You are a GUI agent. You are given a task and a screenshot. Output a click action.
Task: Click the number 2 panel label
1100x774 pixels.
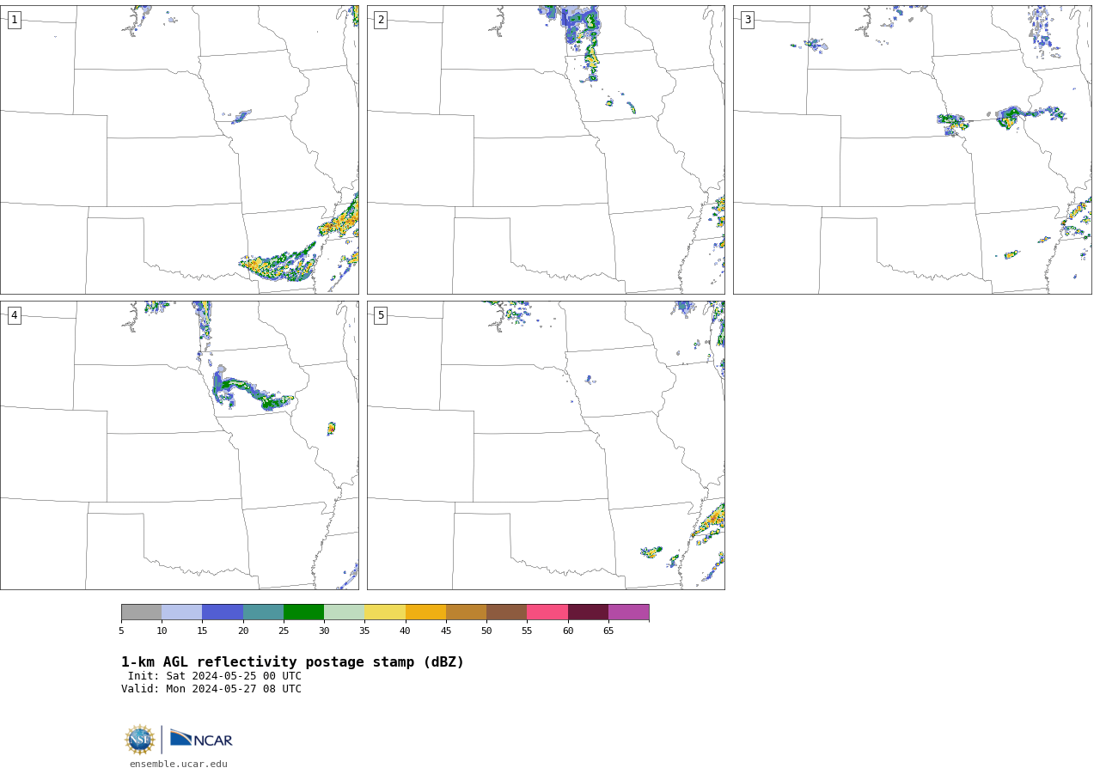pos(381,20)
